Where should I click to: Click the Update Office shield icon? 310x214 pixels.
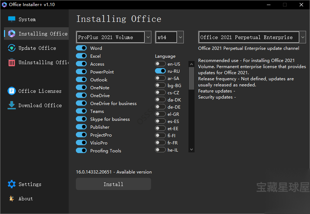[x=12, y=48]
